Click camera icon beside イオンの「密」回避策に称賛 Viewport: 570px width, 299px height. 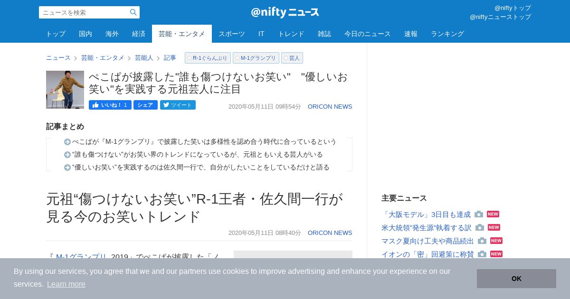pos(482,254)
